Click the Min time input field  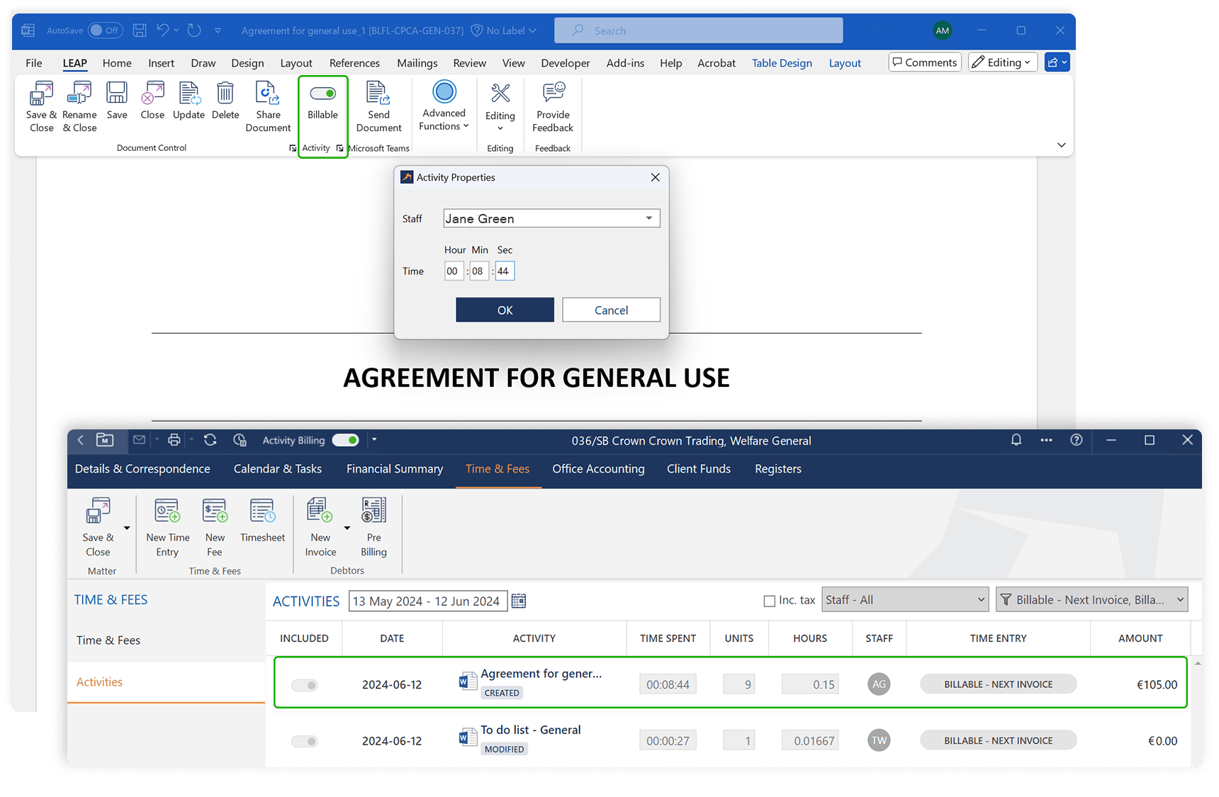click(x=478, y=271)
